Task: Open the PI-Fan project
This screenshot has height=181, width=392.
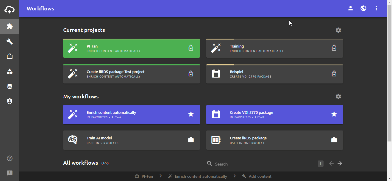Action: [x=132, y=48]
